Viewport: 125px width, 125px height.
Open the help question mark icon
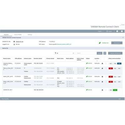pos(122,31)
